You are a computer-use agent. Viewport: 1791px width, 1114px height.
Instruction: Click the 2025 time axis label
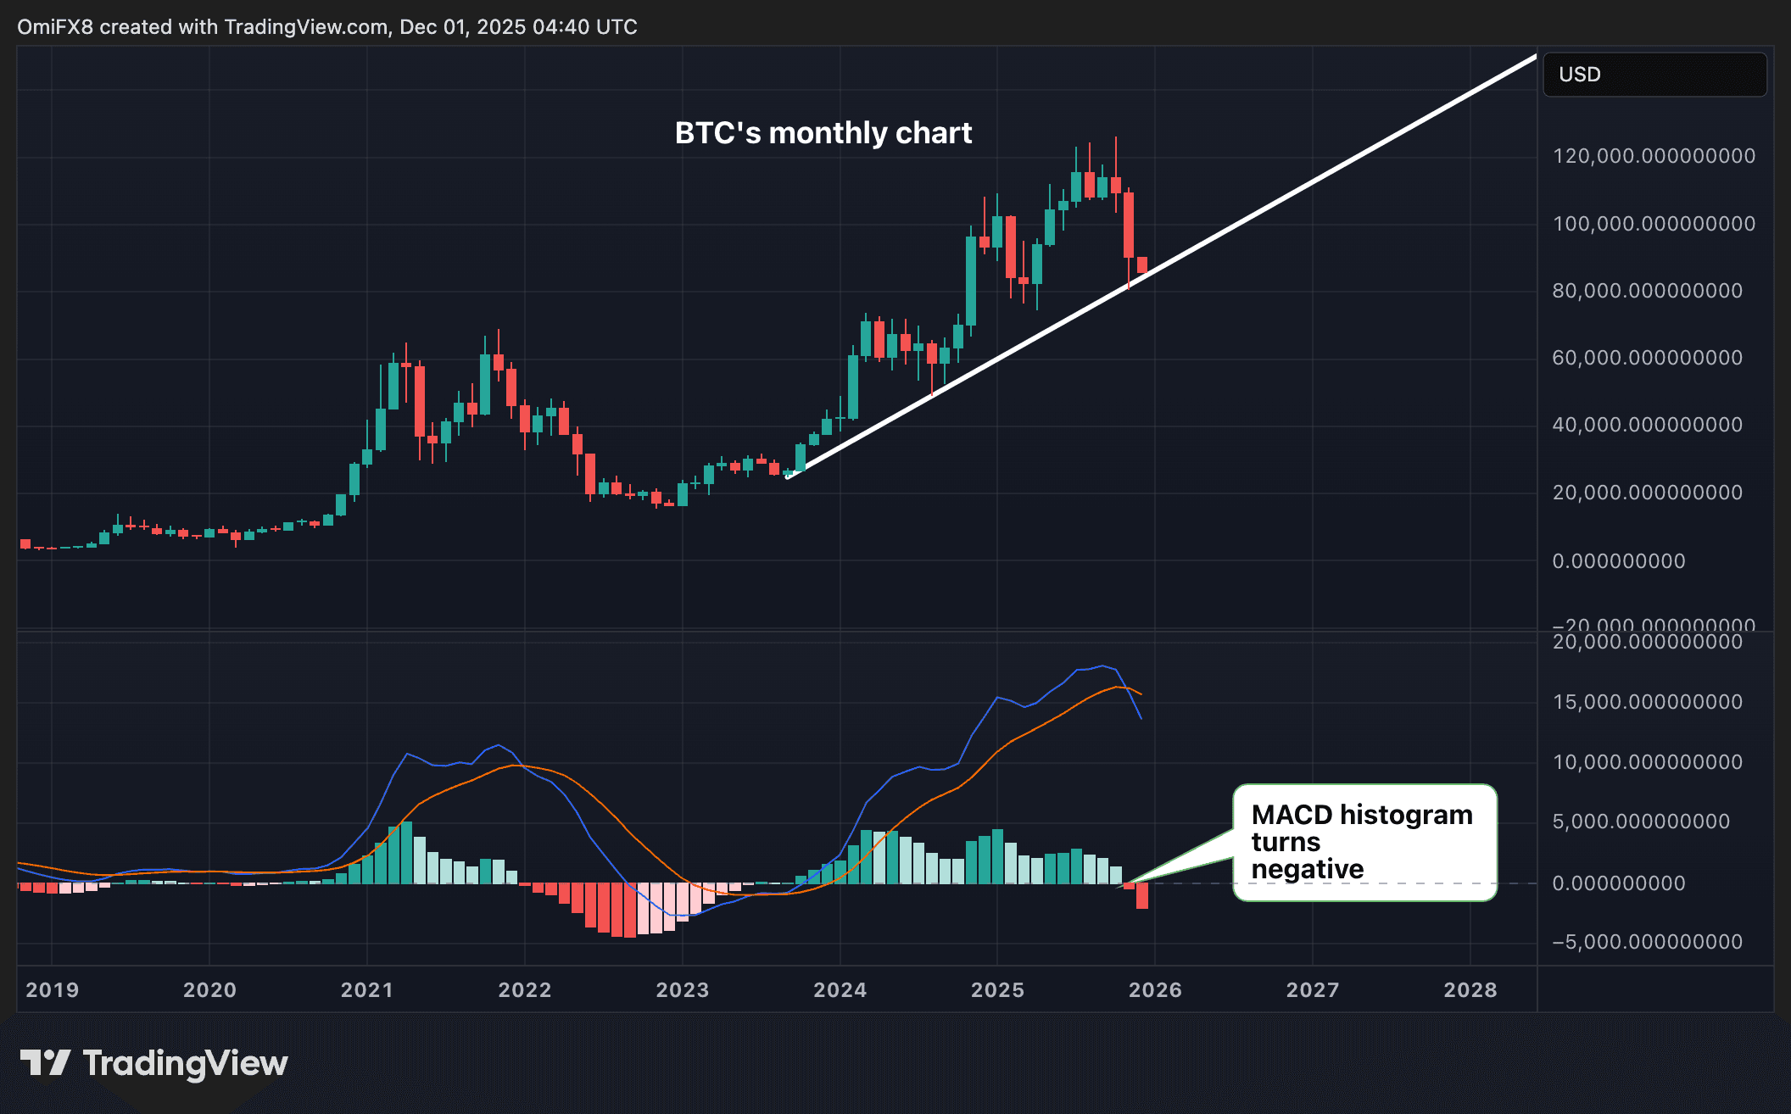(997, 989)
